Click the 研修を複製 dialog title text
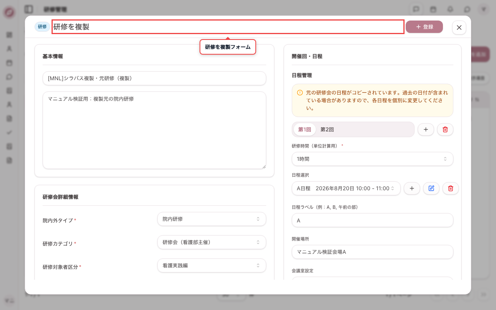Image resolution: width=496 pixels, height=310 pixels. click(x=71, y=27)
